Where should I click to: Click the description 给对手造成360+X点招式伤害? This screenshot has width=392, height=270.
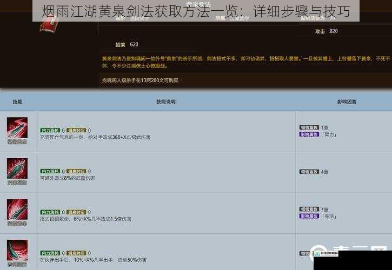pos(119,137)
